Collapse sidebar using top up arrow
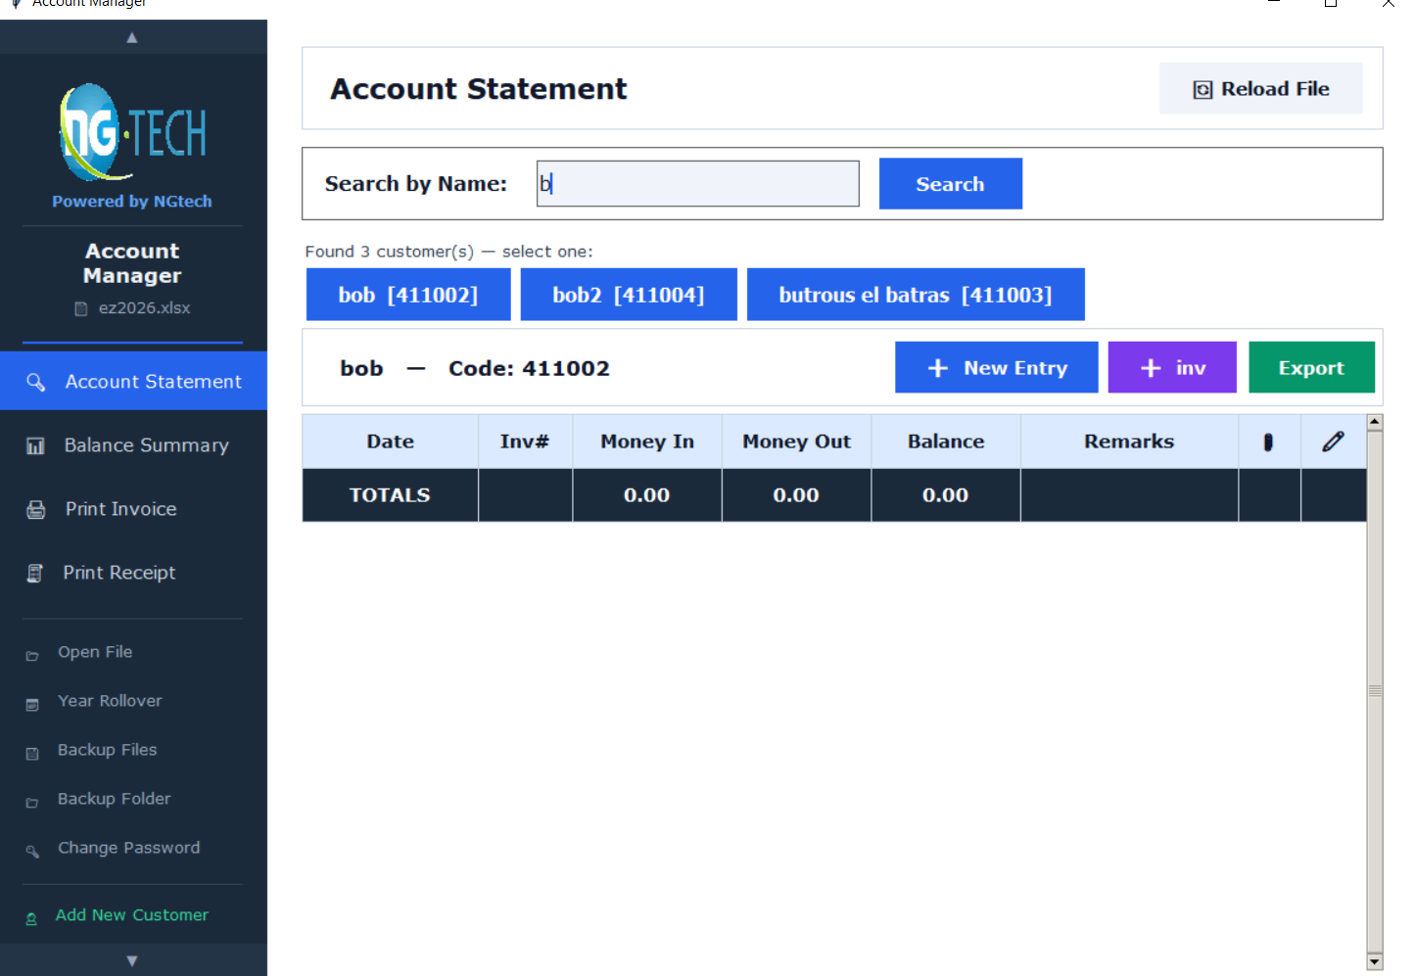Viewport: 1415px width, 976px height. (x=132, y=37)
